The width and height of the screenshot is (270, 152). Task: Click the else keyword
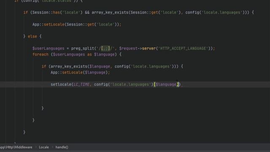click(x=32, y=36)
